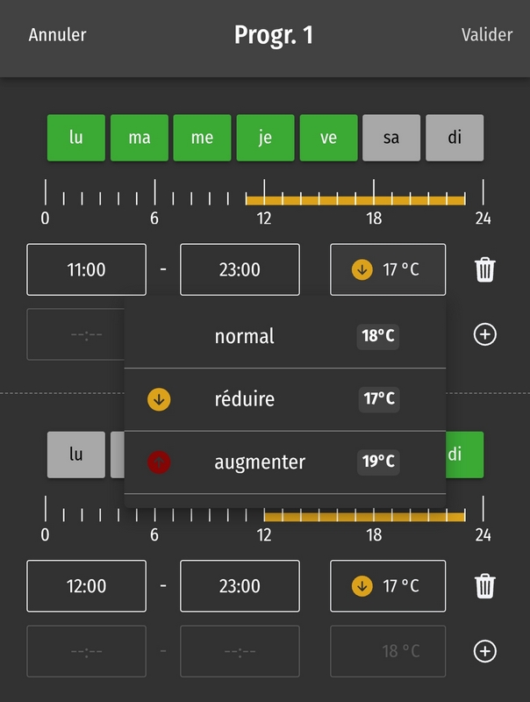The image size is (530, 702).
Task: Toggle Wednesday (me) in the first schedule
Action: pyautogui.click(x=202, y=138)
